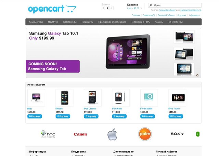Image resolution: width=219 pixels, height=156 pixels.
Task: Select the ruble currency icon
Action: coord(111,8)
